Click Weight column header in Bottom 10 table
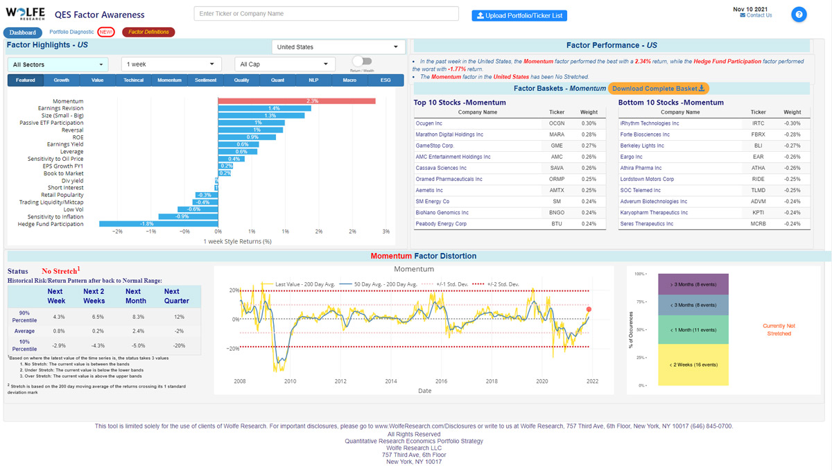The image size is (832, 470). (x=792, y=112)
